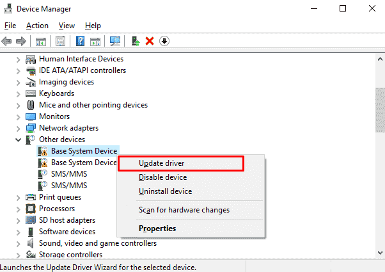Click the scrollbar up arrow
Viewport: 385px width, 272px height.
click(380, 60)
